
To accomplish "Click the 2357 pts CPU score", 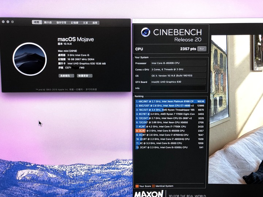I will (x=188, y=49).
